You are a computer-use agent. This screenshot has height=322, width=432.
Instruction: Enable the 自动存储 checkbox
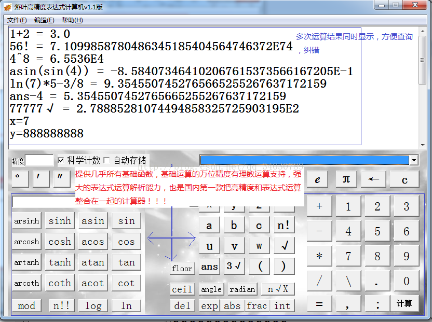coord(106,160)
